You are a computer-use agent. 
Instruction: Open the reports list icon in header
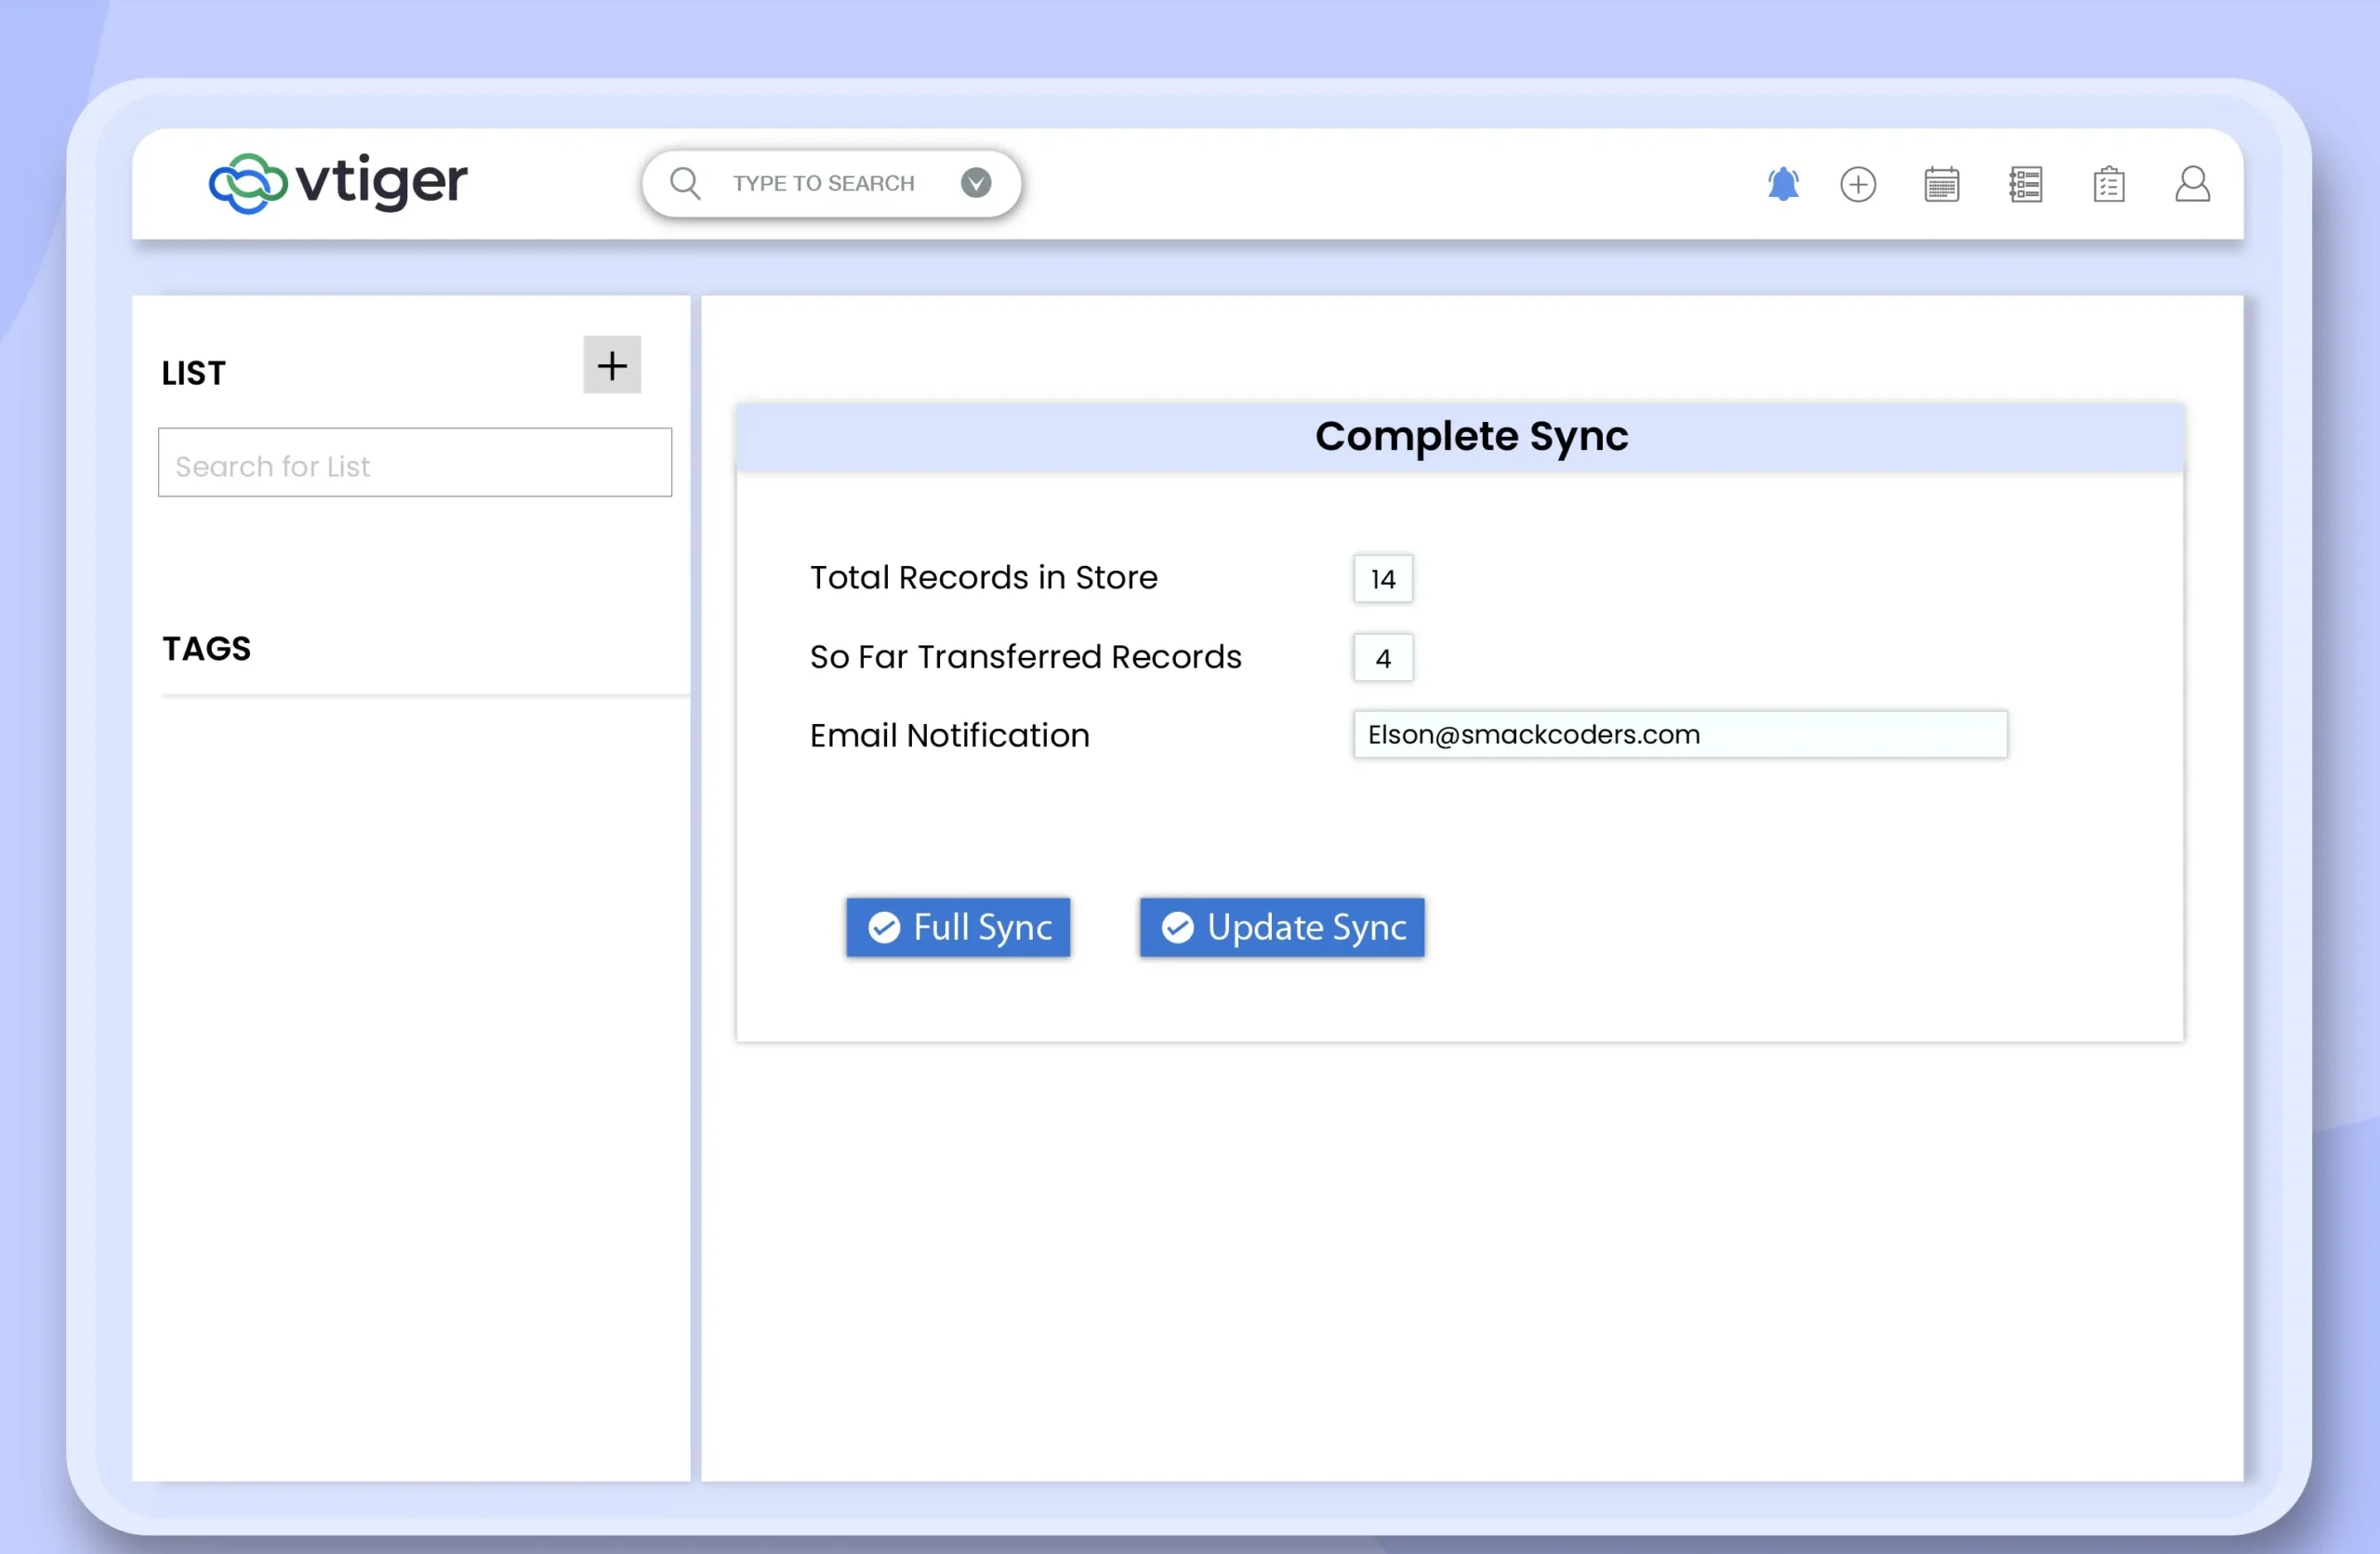click(2025, 184)
